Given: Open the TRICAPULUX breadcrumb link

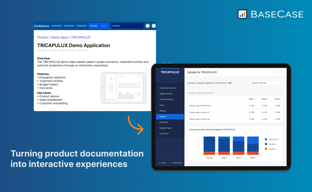Looking at the screenshot, I should tap(81, 37).
